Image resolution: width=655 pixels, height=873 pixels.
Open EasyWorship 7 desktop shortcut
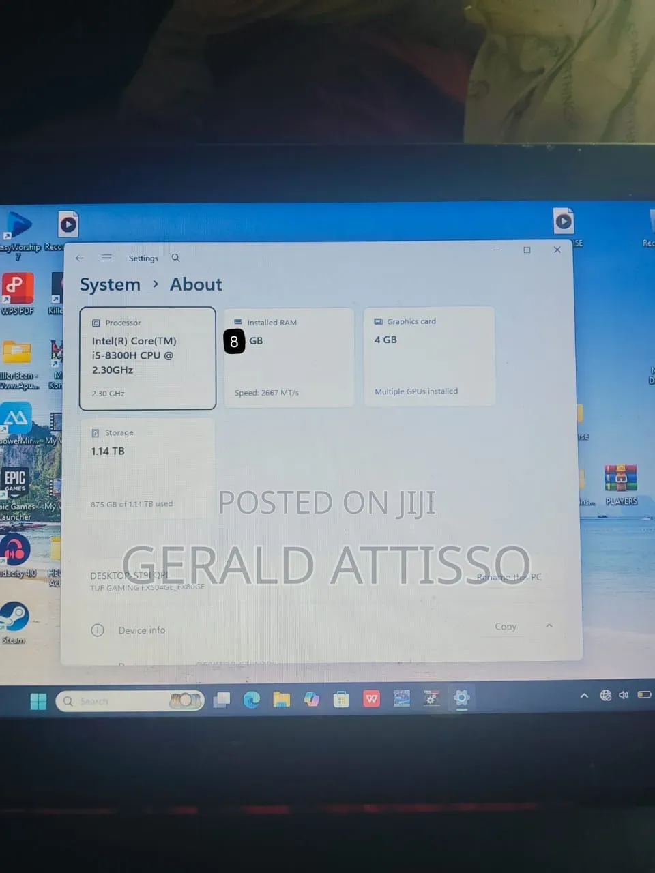(19, 235)
